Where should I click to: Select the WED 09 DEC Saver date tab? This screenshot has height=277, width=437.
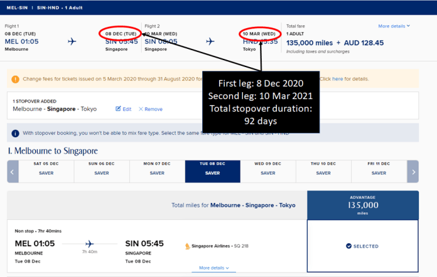point(268,171)
